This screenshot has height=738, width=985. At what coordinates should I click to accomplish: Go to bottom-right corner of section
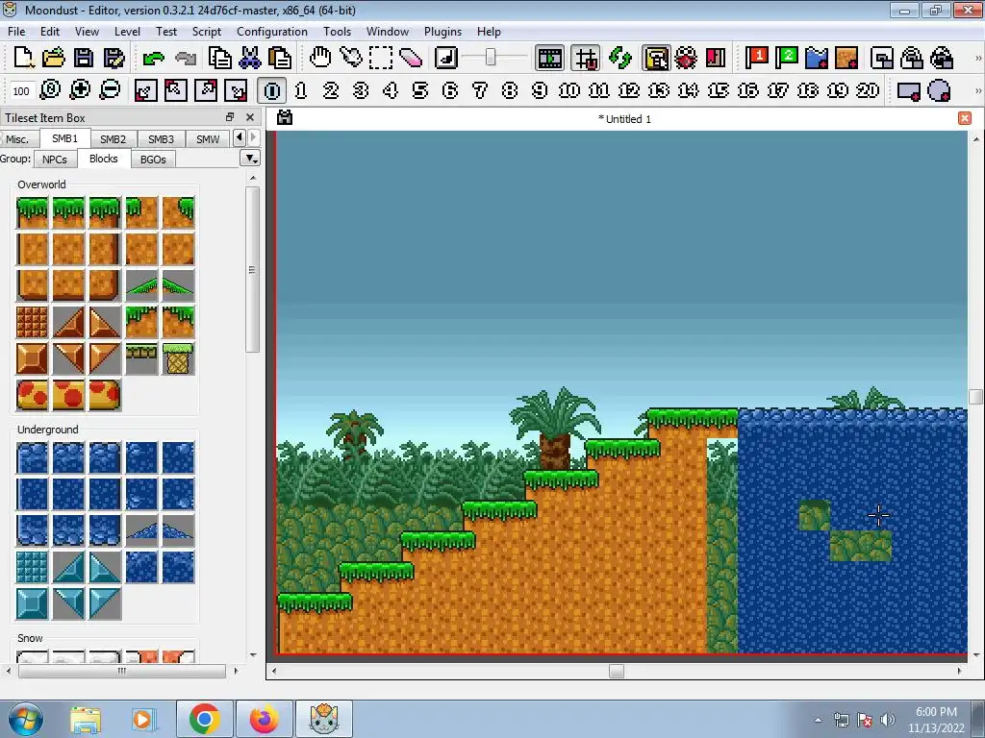pyautogui.click(x=237, y=90)
